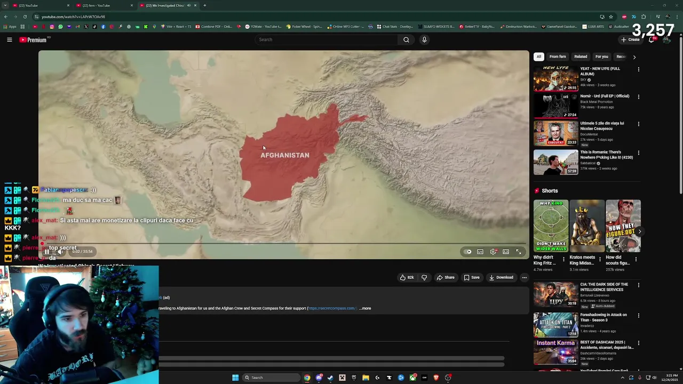This screenshot has width=683, height=384.
Task: Toggle the autoplay switch in player
Action: point(468,252)
